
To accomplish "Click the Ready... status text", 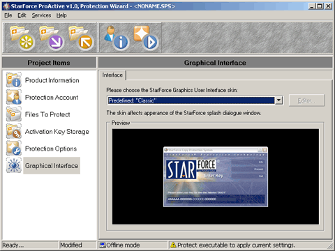I will 13,245.
